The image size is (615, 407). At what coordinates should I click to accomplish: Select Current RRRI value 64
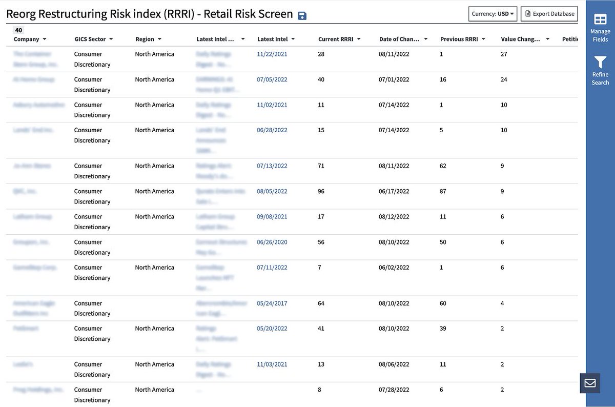[321, 303]
